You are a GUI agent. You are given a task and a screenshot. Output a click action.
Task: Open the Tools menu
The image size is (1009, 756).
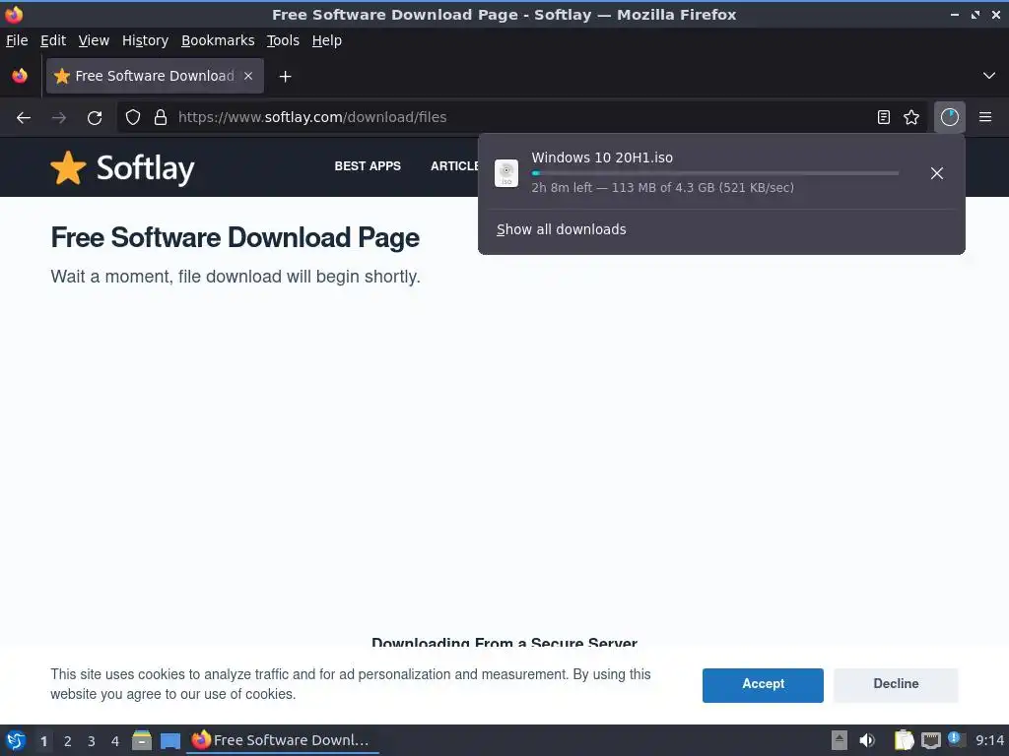pyautogui.click(x=283, y=40)
